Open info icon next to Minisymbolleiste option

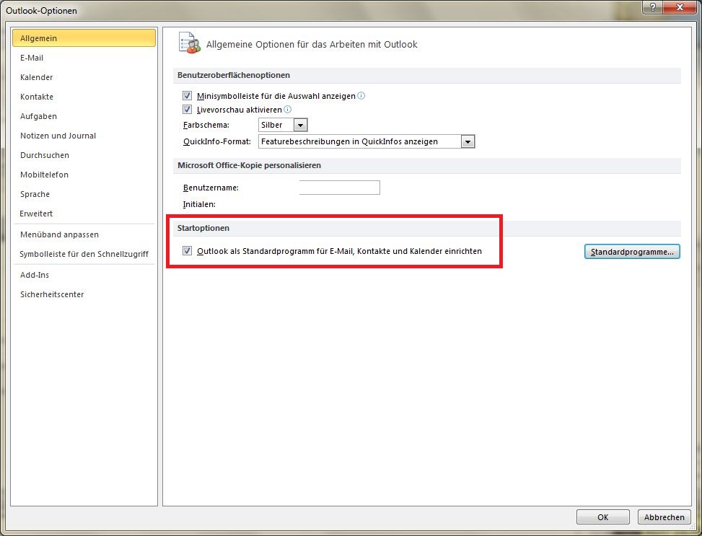coord(361,95)
